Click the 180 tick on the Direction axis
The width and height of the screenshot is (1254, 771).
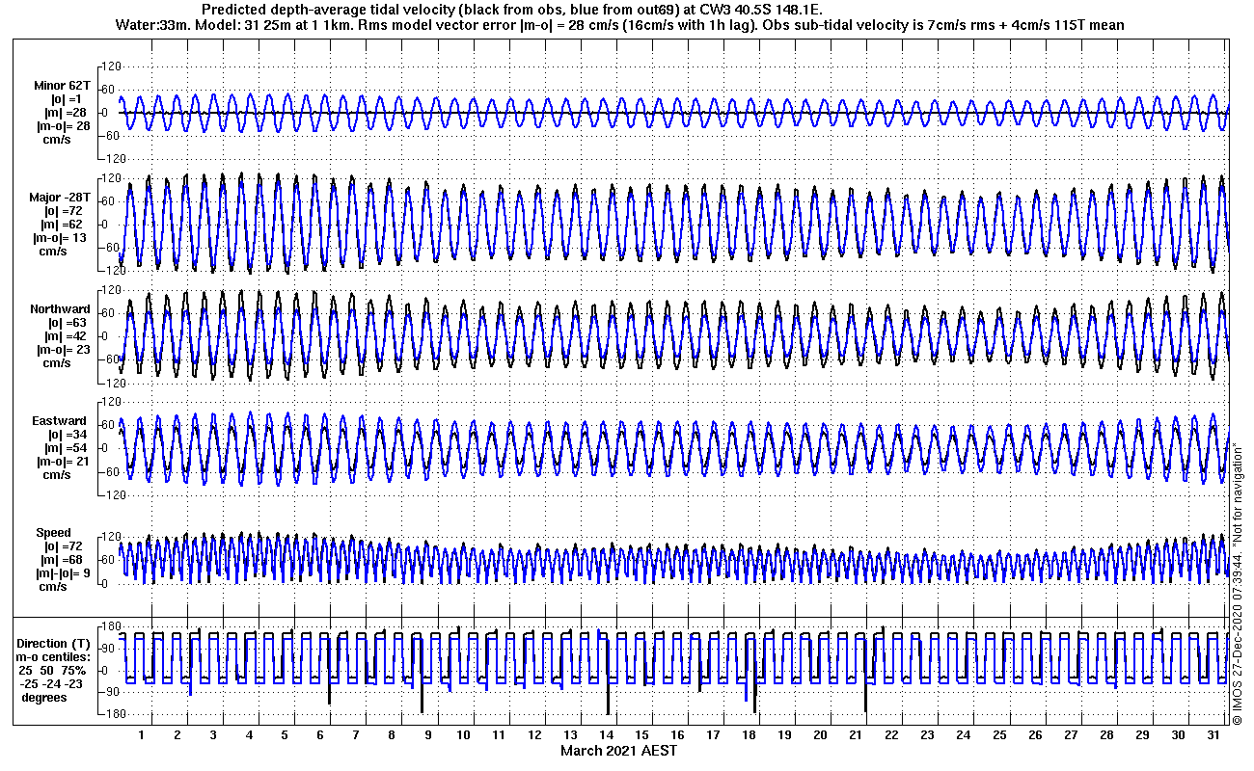(x=110, y=626)
